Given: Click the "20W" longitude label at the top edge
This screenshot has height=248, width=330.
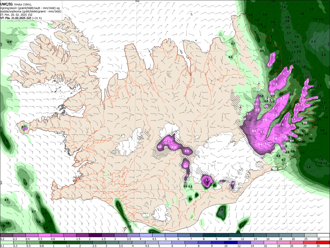Looking at the screenshot, I should pyautogui.click(x=137, y=1).
